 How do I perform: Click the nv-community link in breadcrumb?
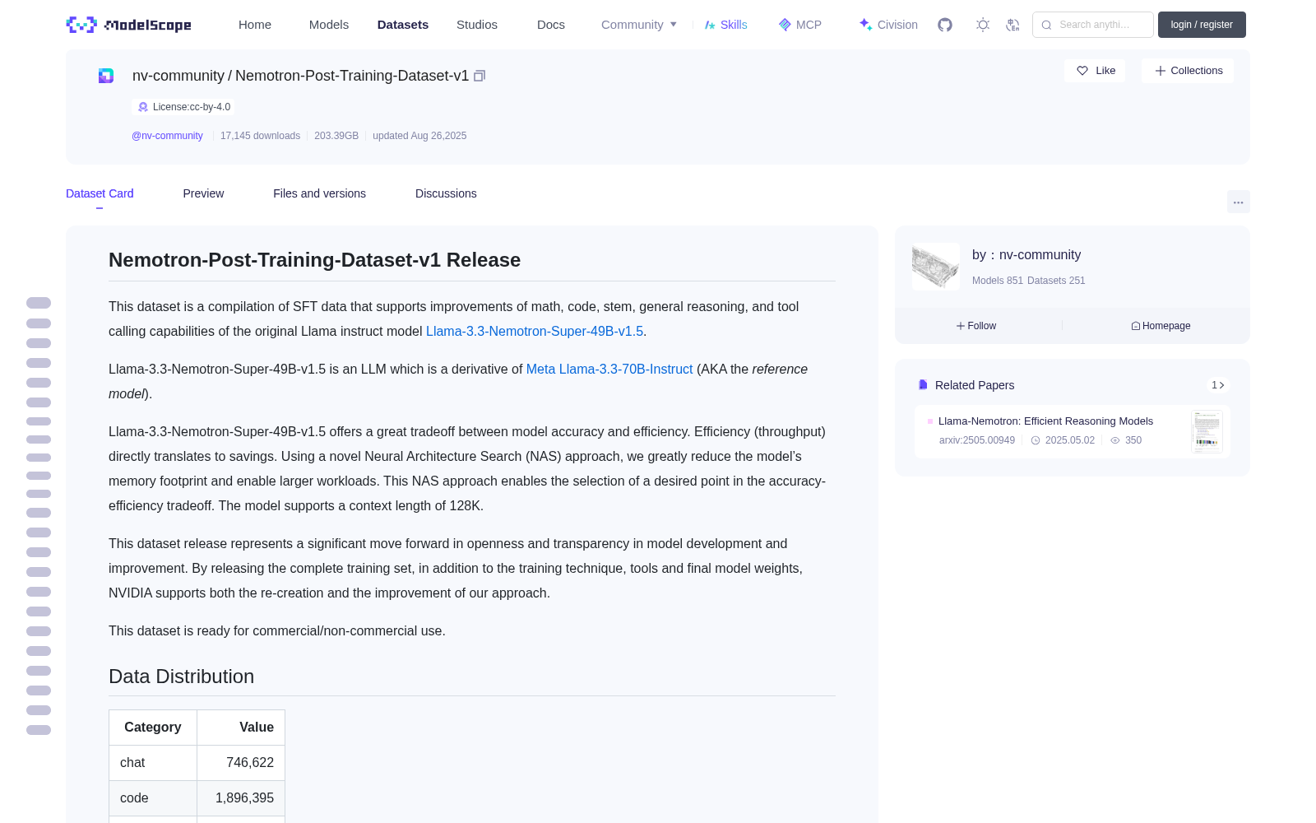click(178, 76)
